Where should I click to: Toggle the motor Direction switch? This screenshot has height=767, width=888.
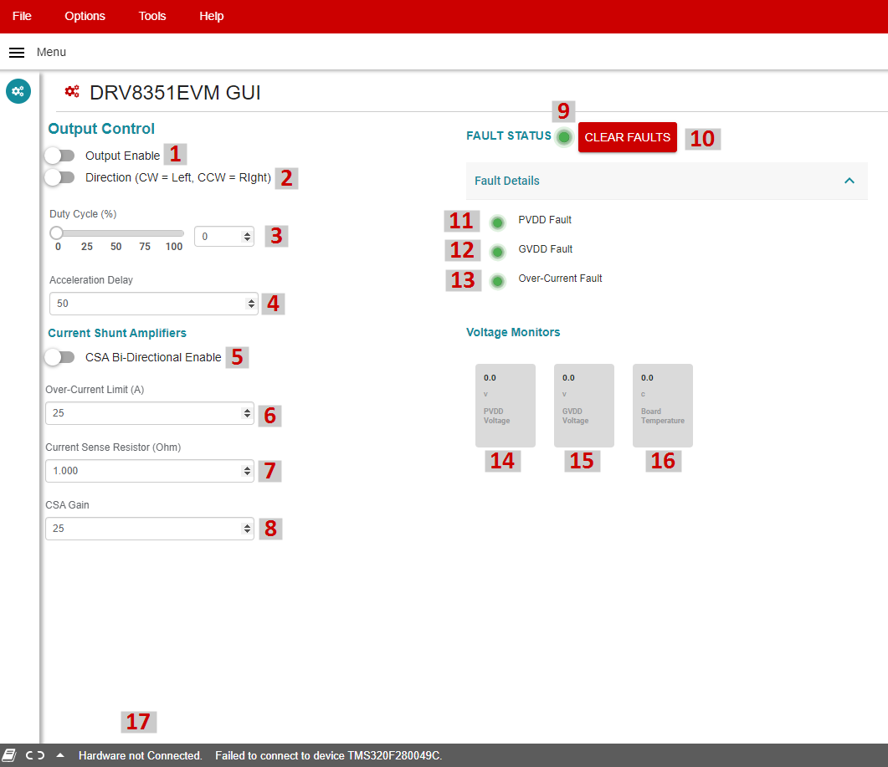click(x=60, y=177)
